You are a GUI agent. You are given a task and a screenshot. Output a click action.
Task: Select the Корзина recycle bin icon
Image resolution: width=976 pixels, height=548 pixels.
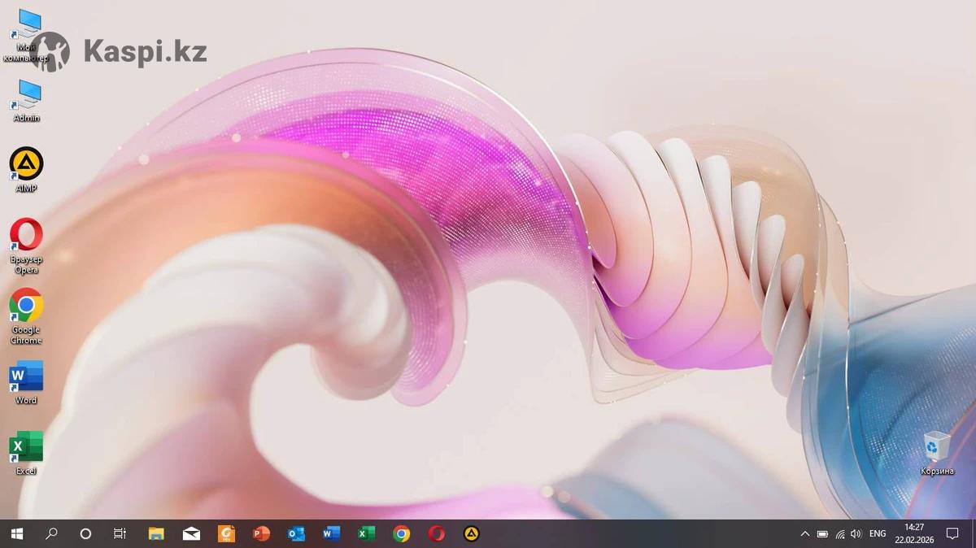point(937,449)
